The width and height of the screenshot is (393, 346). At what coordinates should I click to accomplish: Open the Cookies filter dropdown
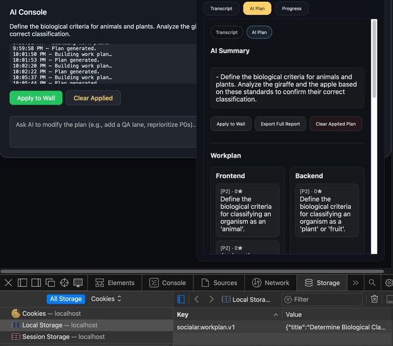(106, 299)
